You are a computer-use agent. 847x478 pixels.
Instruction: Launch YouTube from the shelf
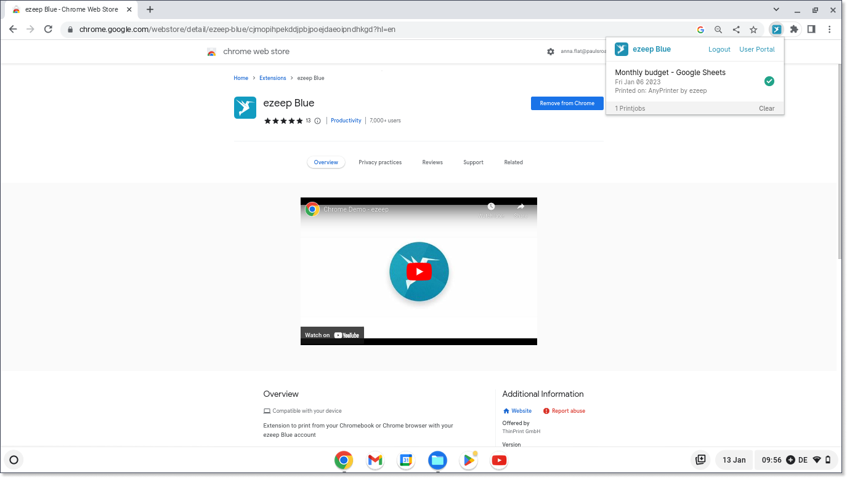pyautogui.click(x=499, y=460)
